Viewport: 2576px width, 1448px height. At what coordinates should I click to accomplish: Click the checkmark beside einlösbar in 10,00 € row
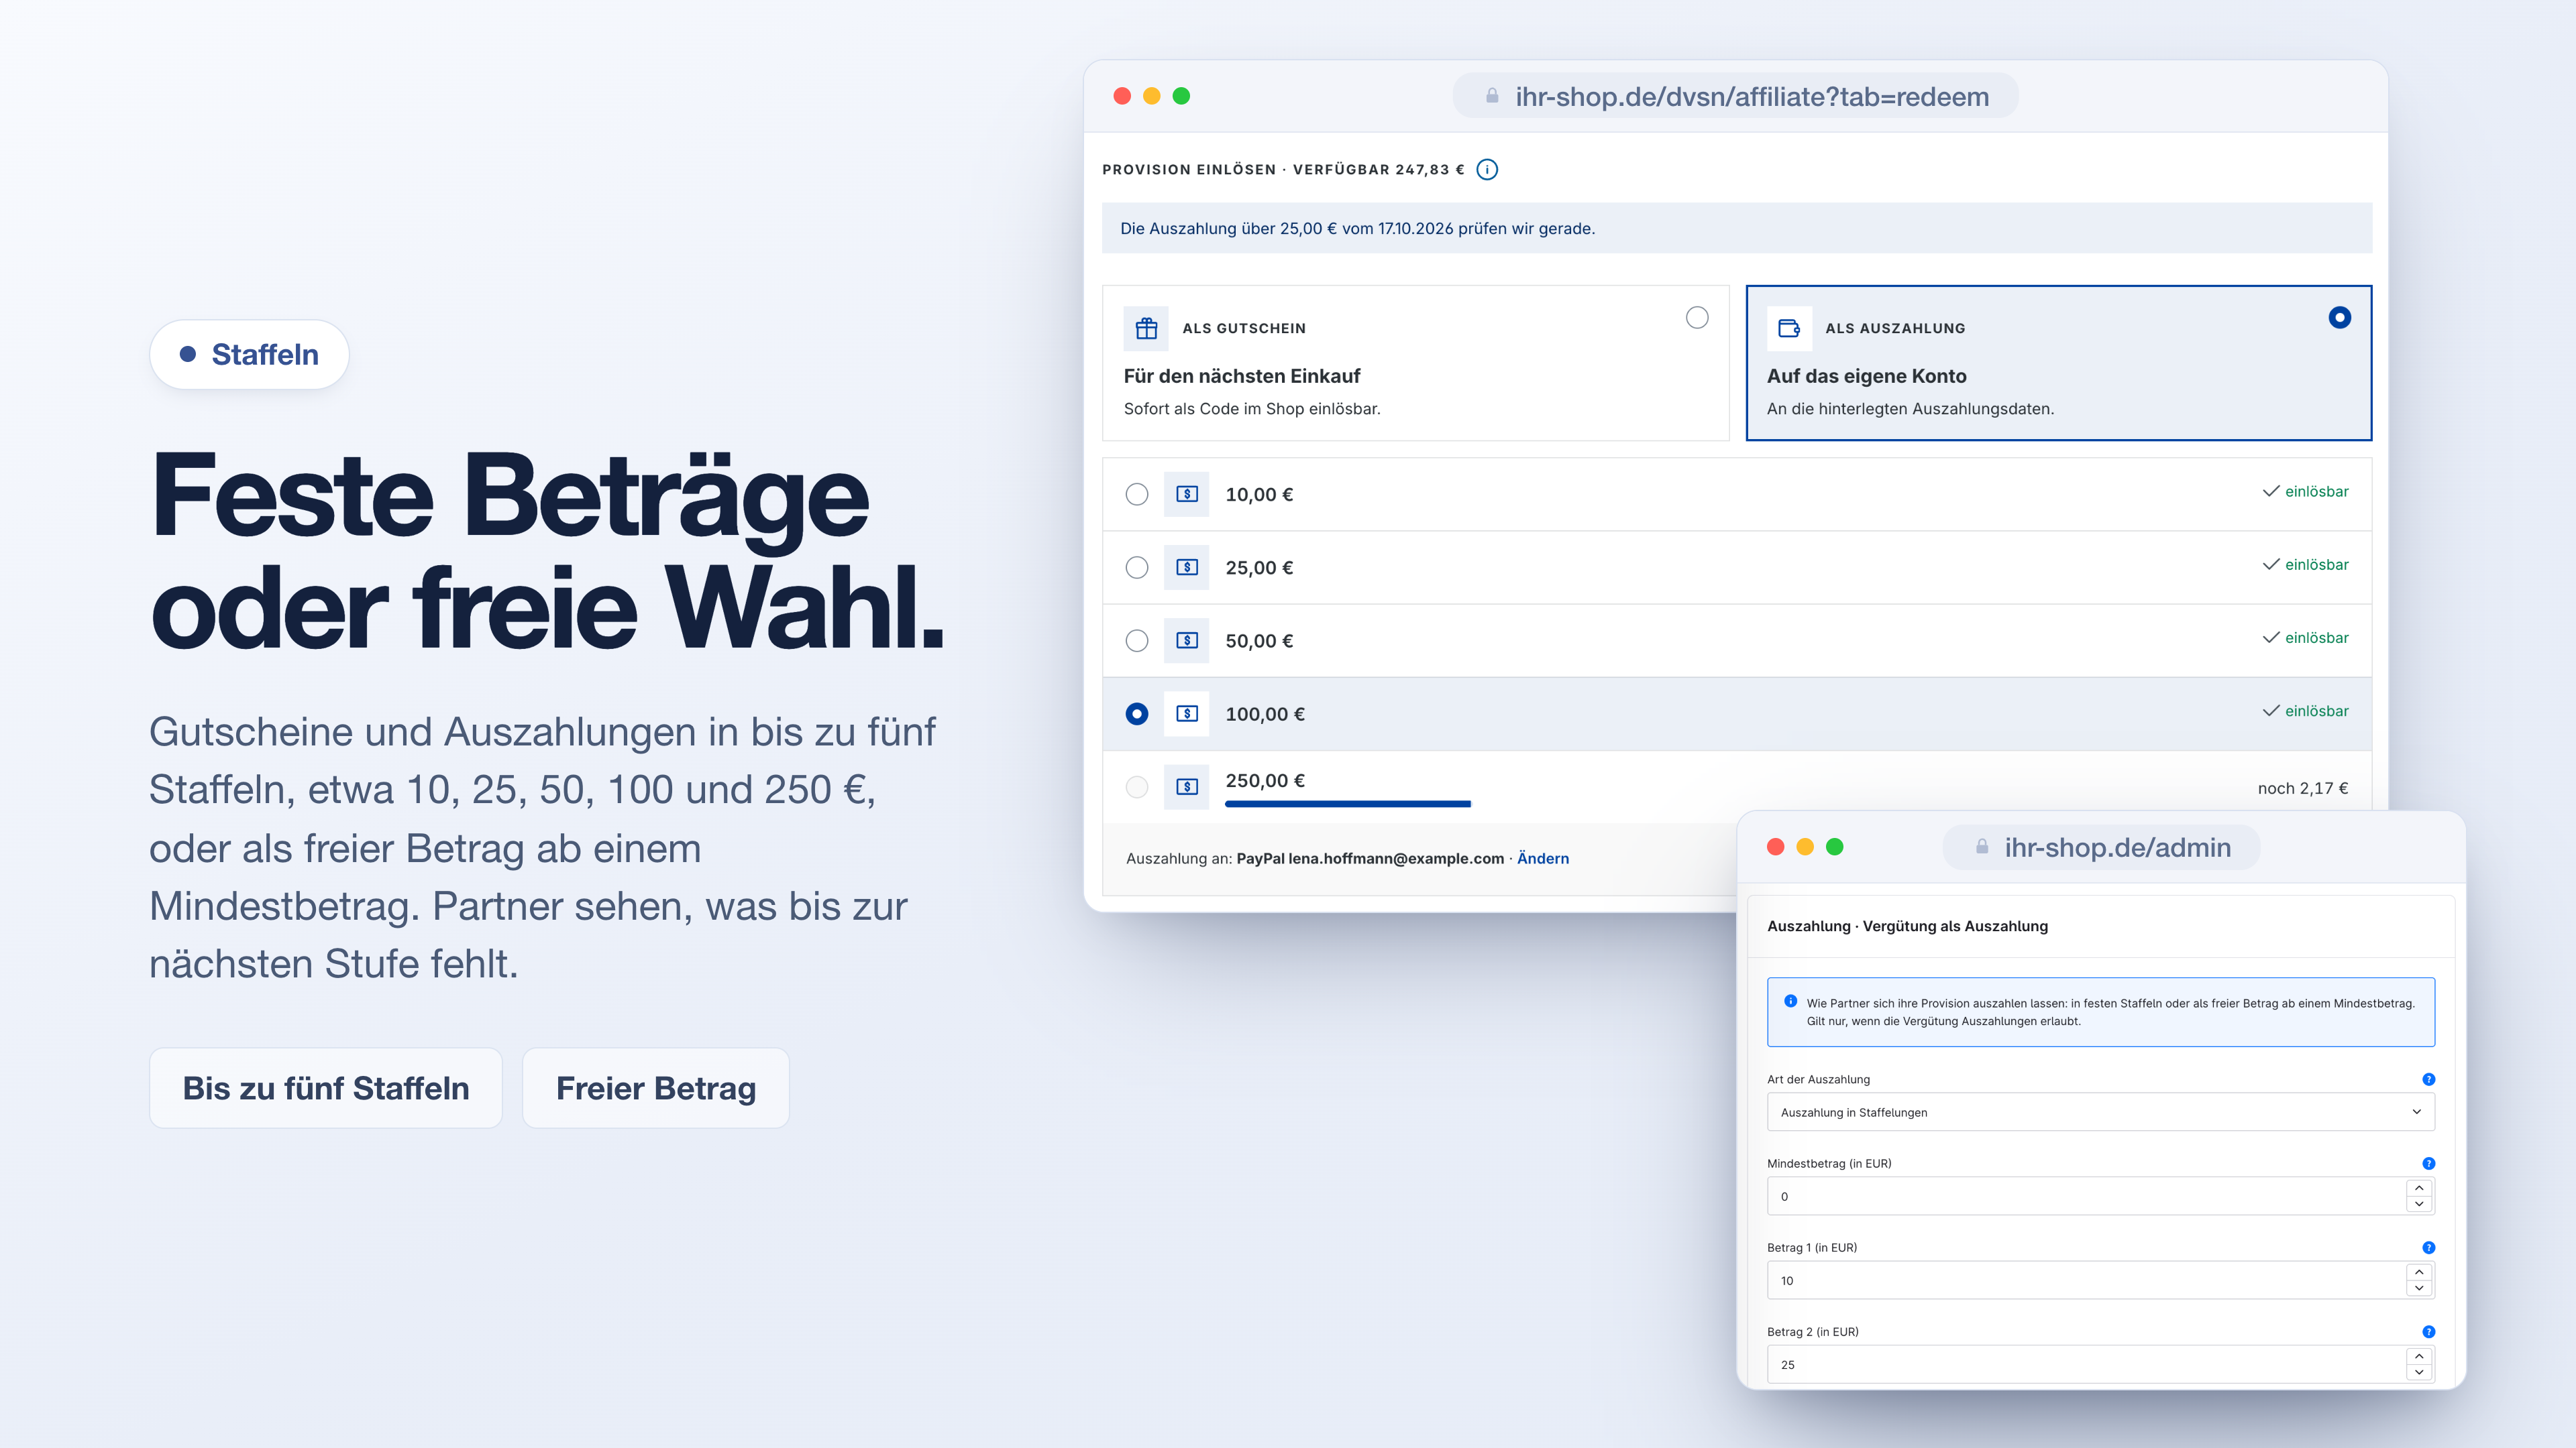(x=2271, y=491)
